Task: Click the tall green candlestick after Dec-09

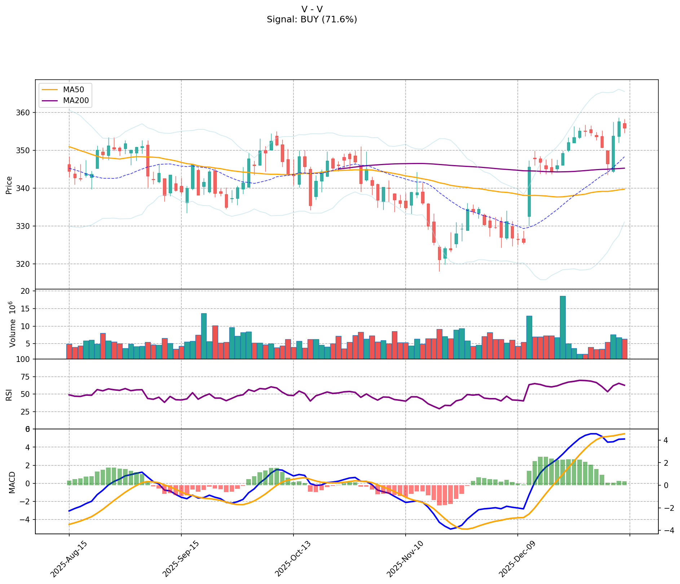Action: click(529, 192)
